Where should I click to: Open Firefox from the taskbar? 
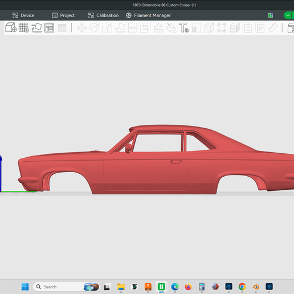point(188,287)
